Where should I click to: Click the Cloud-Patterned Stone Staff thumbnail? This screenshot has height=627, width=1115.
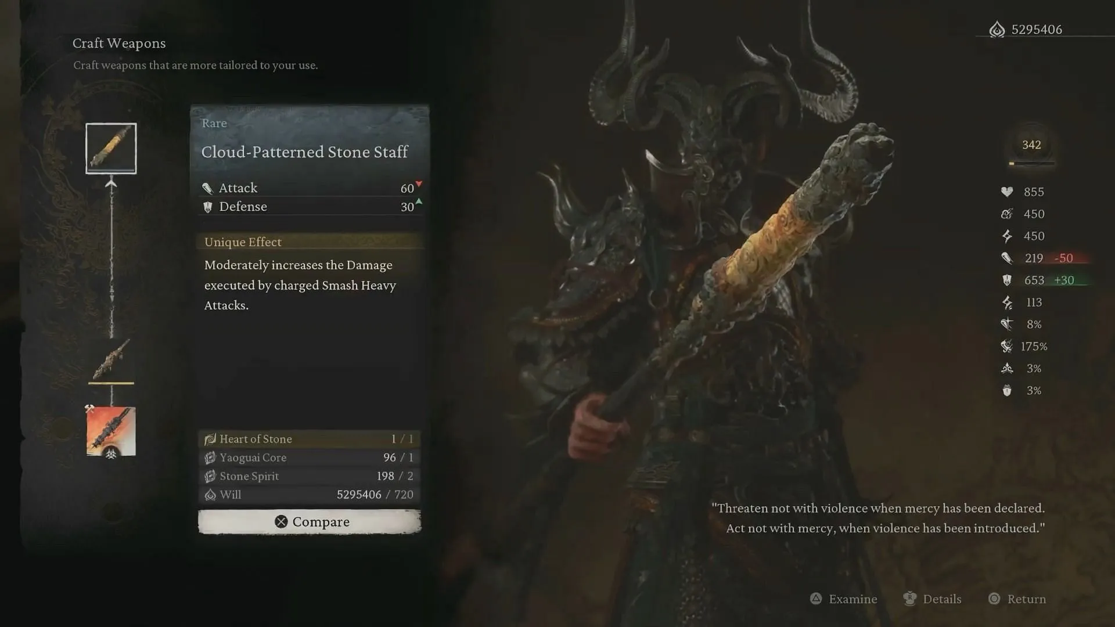point(110,148)
